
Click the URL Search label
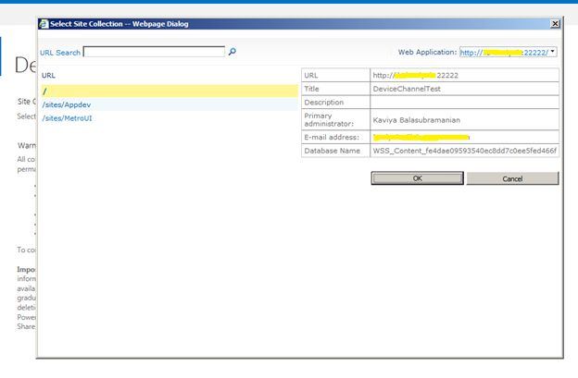[60, 53]
